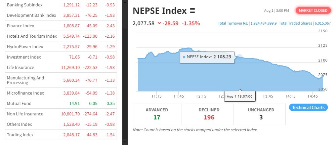Image resolution: width=336 pixels, height=145 pixels.
Task: Click the red down arrow beside 2,077.58
Action: coord(159,23)
